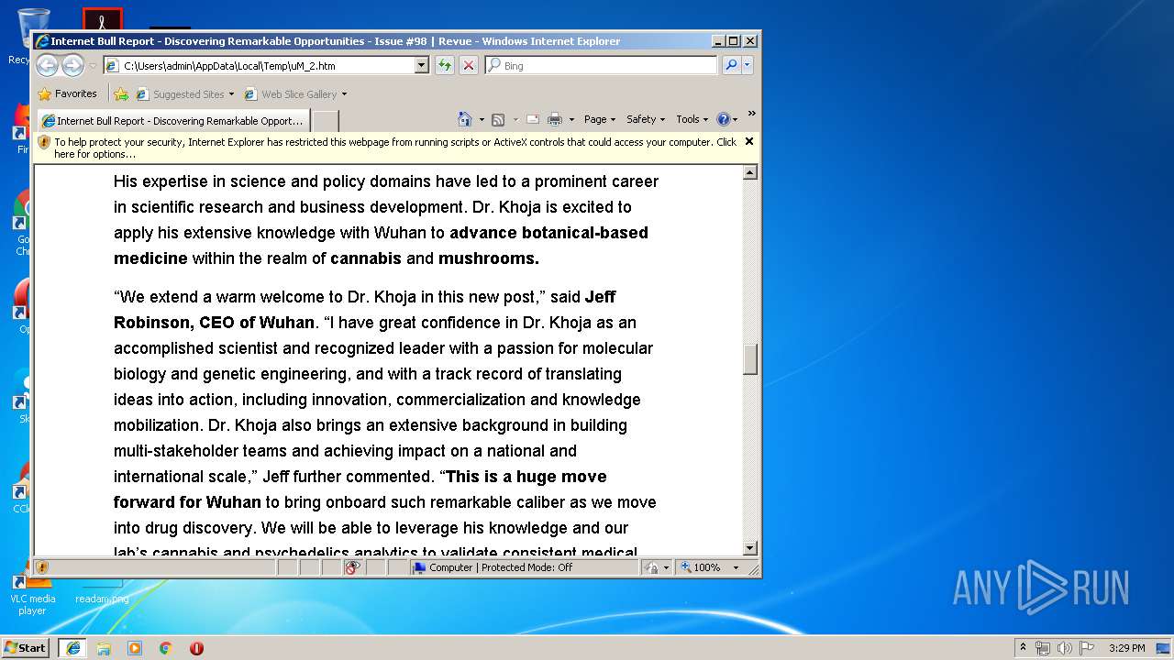Screen dimensions: 1174x660
Task: Click the privacy report eye icon in status bar
Action: coord(351,567)
